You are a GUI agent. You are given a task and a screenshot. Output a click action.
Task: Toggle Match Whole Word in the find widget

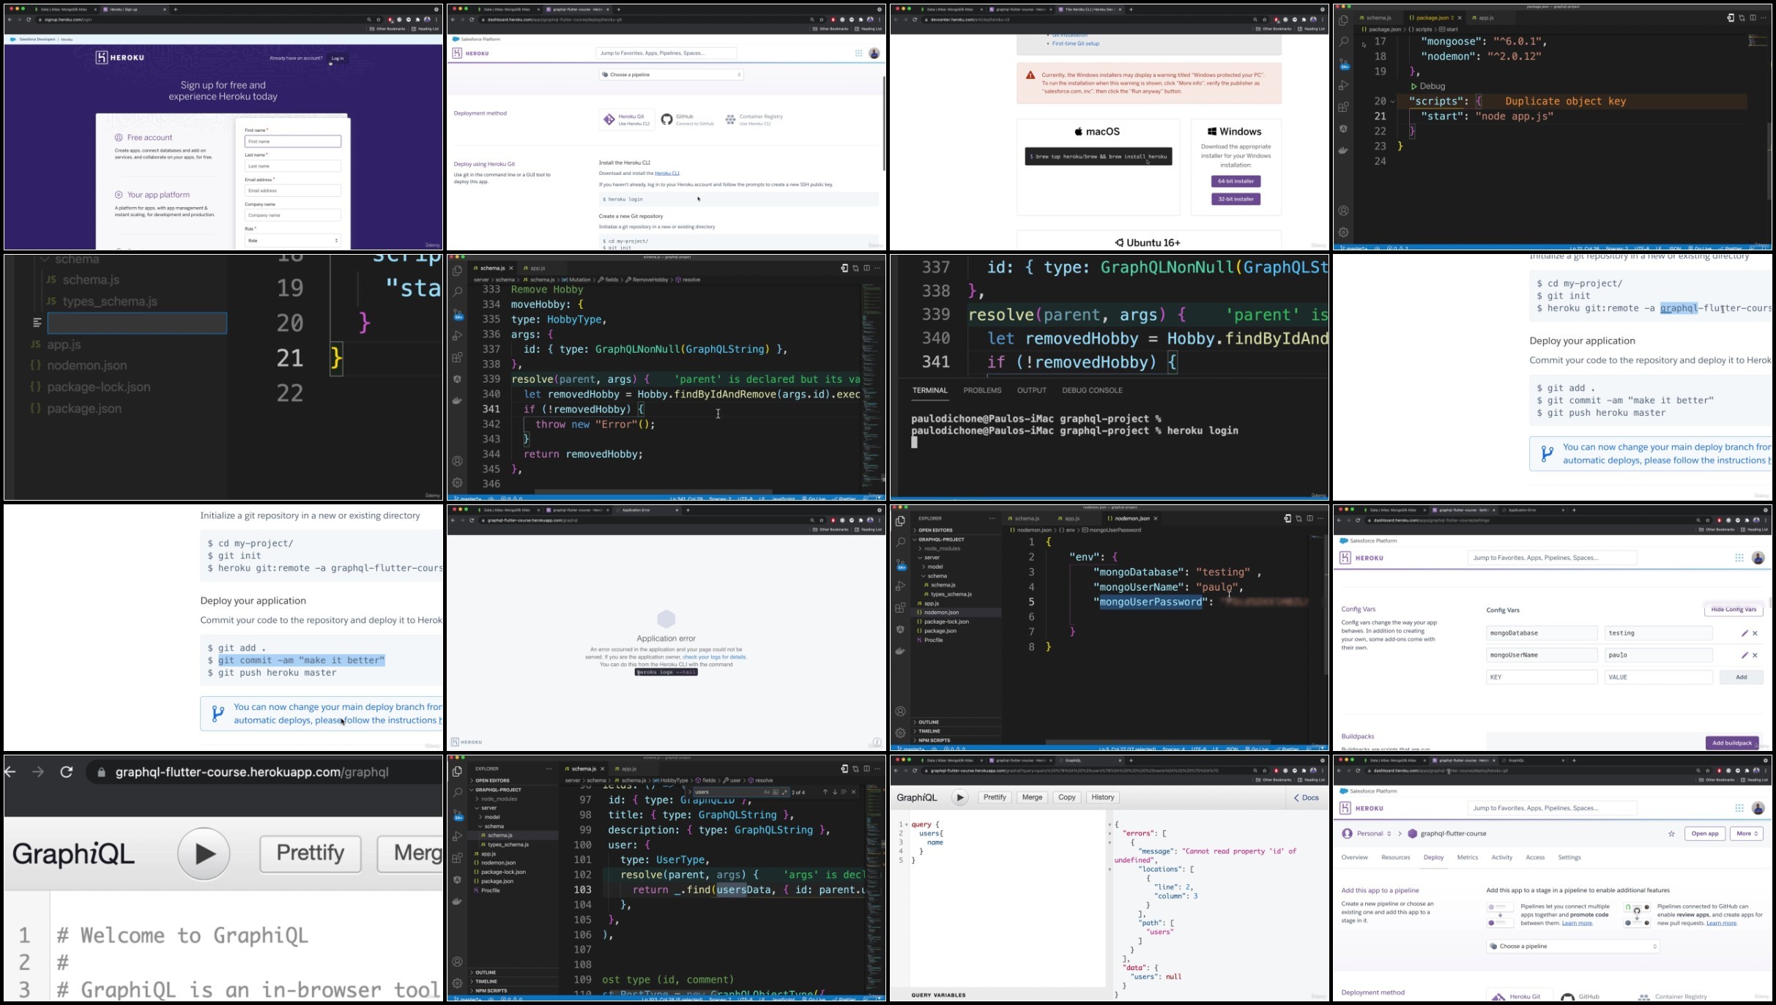776,792
